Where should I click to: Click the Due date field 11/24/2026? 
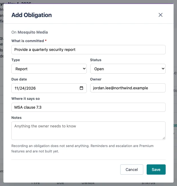tap(49, 88)
